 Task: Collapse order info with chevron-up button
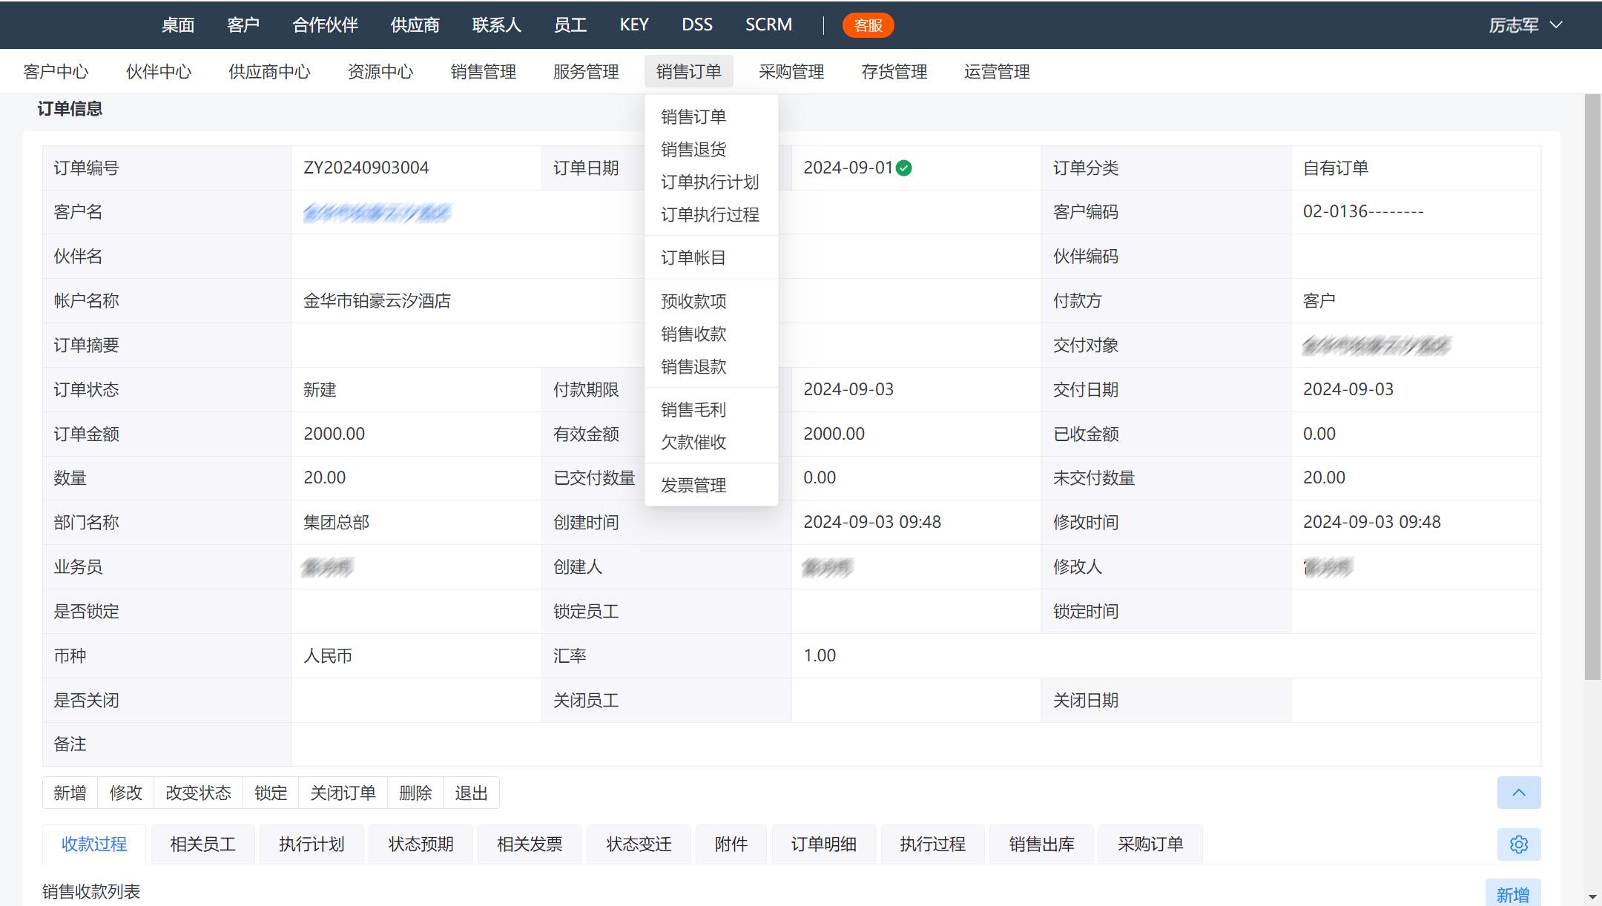point(1518,793)
